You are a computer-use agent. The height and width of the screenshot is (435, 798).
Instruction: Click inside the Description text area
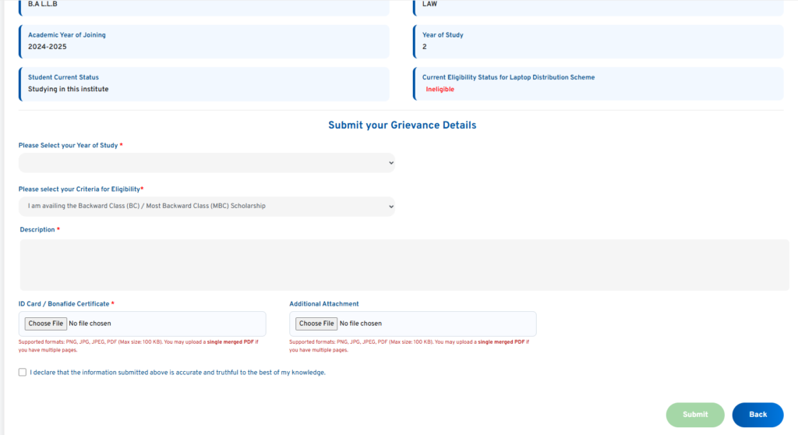[x=404, y=265]
